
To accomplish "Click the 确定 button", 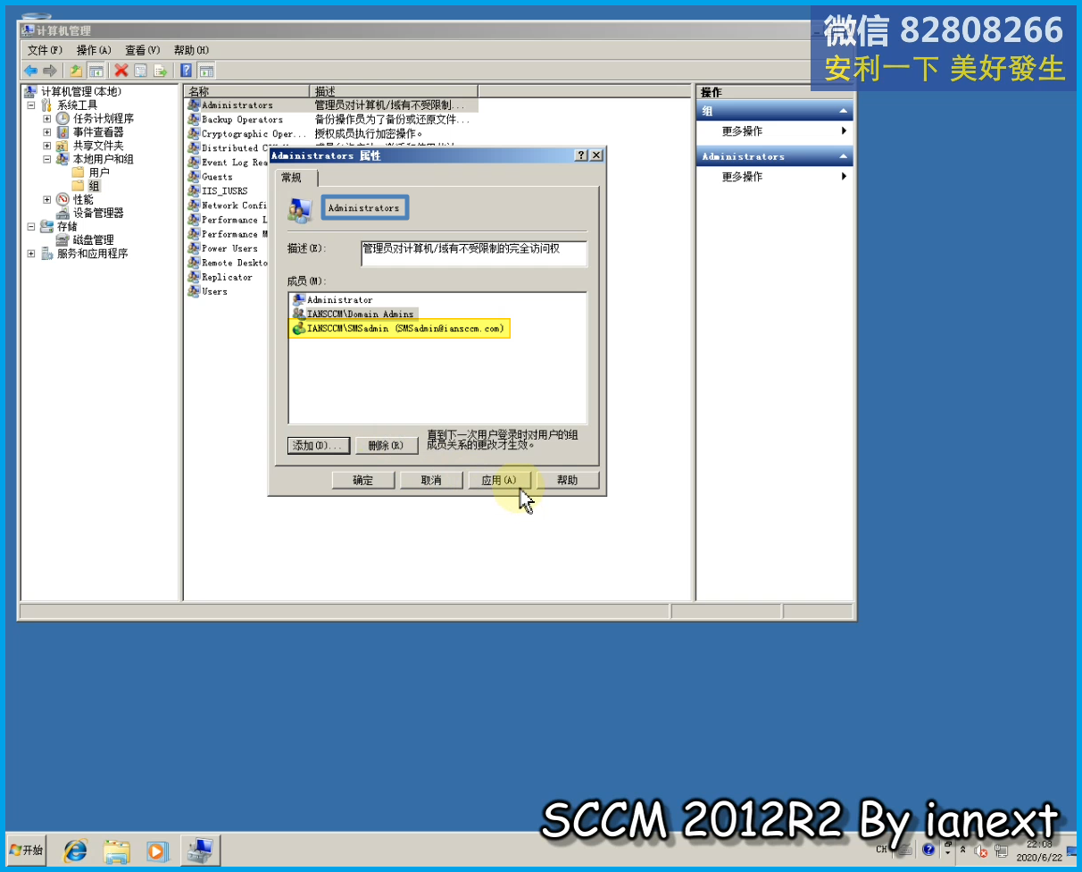I will [363, 480].
